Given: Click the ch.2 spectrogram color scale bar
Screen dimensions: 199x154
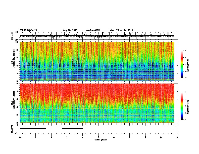Looking at the screenshot, I should [x=182, y=106].
